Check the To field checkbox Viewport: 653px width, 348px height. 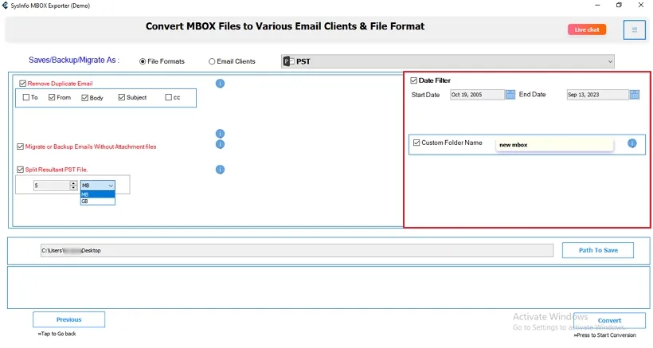point(25,97)
